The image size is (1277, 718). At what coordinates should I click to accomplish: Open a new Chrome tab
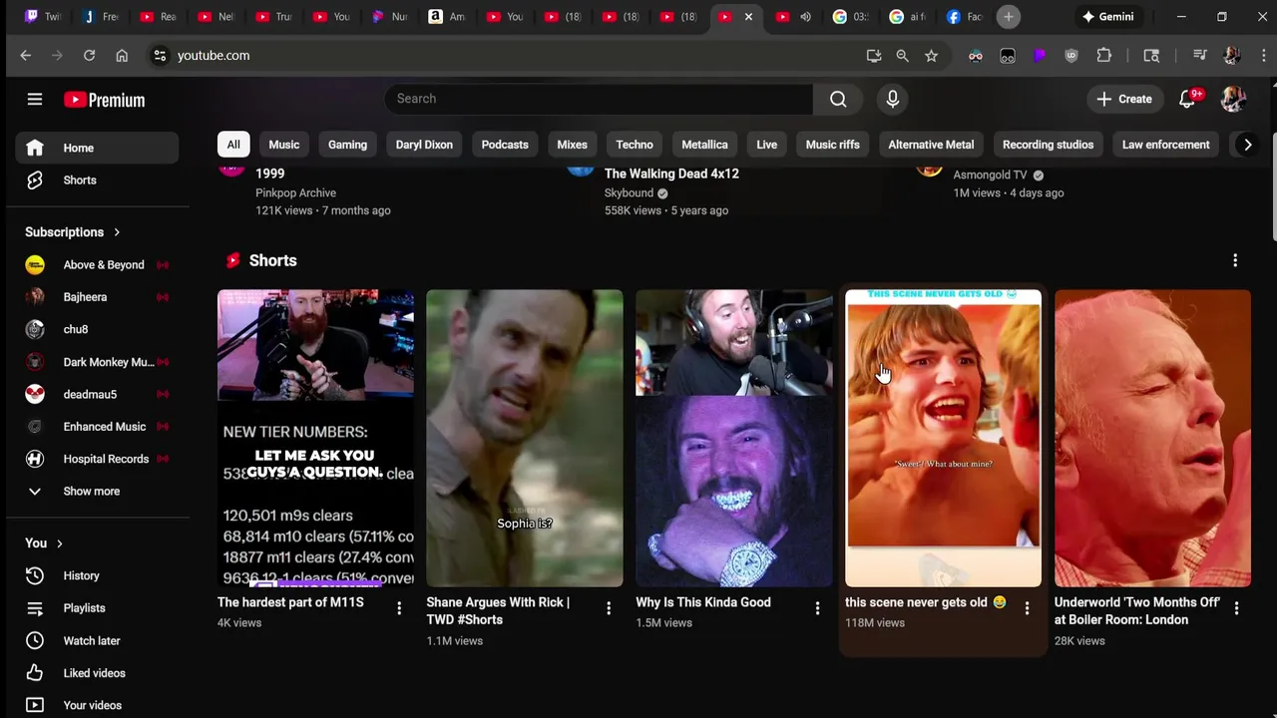[1009, 17]
